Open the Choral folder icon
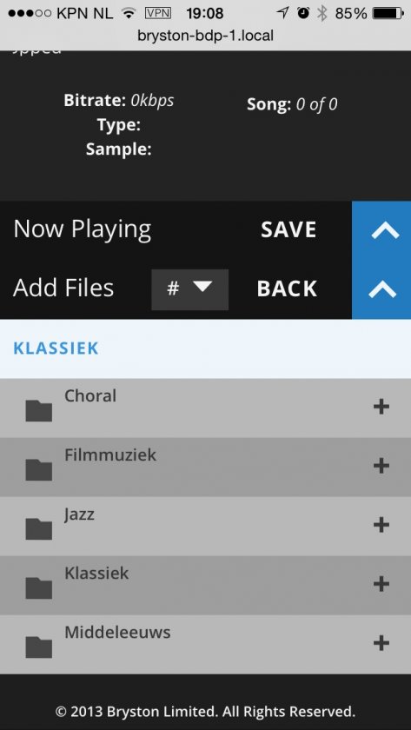Viewport: 411px width, 730px height. pos(38,410)
